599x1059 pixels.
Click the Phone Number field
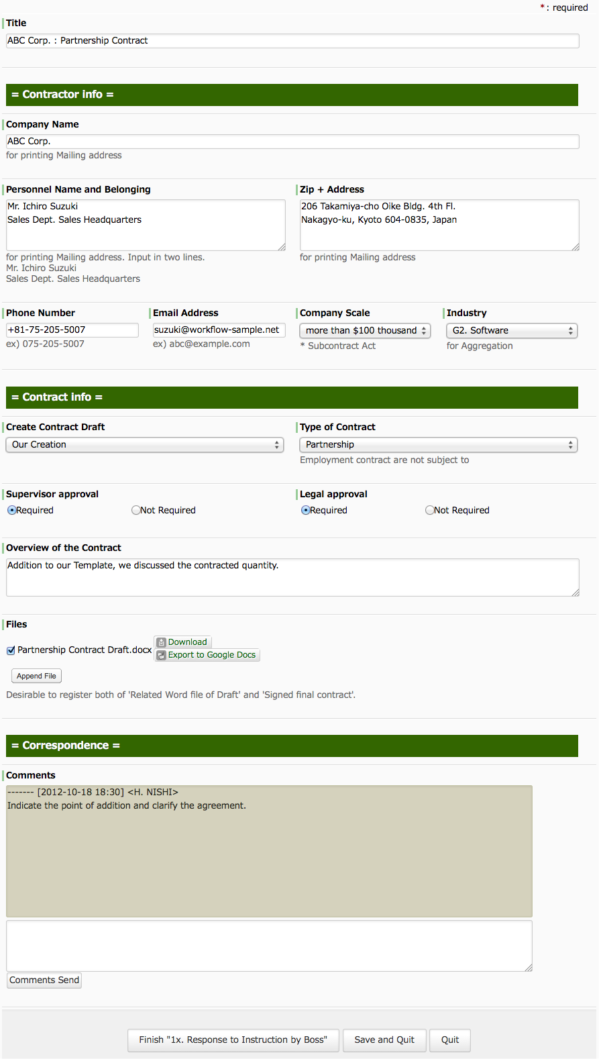[72, 330]
